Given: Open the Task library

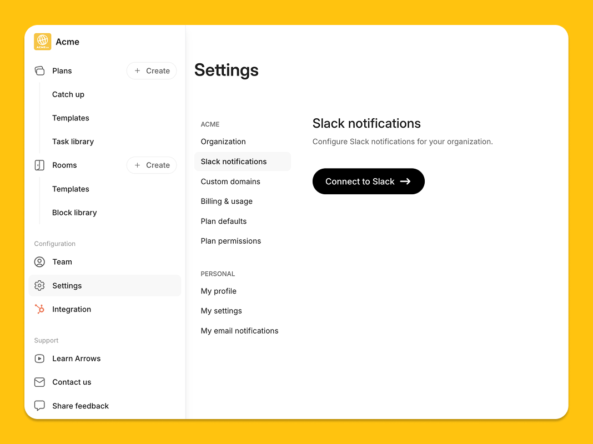Looking at the screenshot, I should [73, 142].
